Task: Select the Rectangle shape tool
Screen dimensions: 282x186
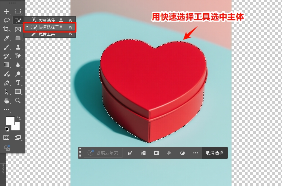Action: click(x=18, y=92)
